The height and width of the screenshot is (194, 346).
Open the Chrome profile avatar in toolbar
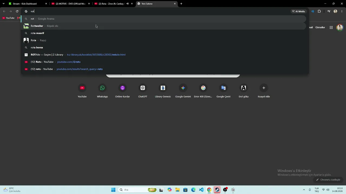pos(335,11)
